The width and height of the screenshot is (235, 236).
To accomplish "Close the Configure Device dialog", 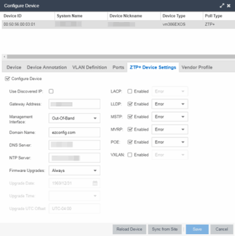I will point(229,6).
